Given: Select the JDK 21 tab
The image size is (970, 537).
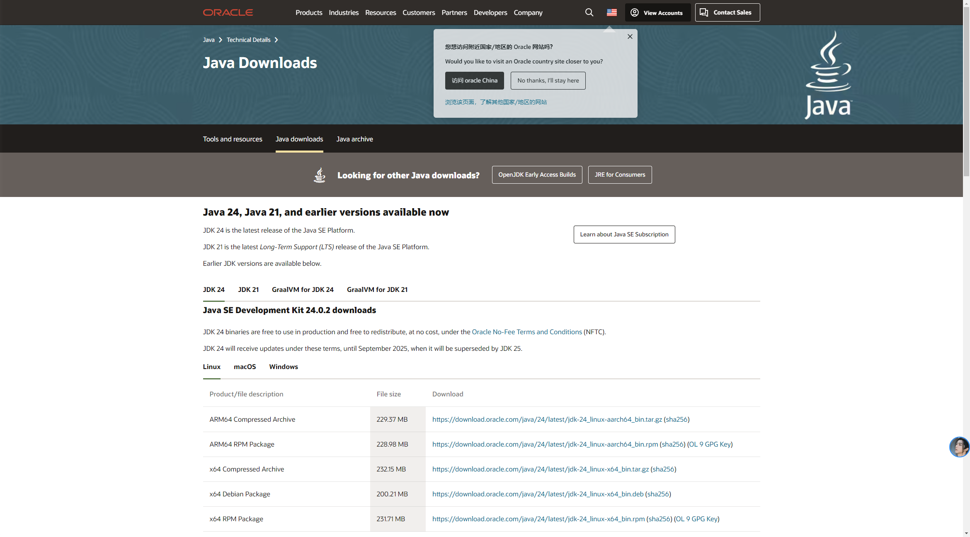Looking at the screenshot, I should [248, 289].
